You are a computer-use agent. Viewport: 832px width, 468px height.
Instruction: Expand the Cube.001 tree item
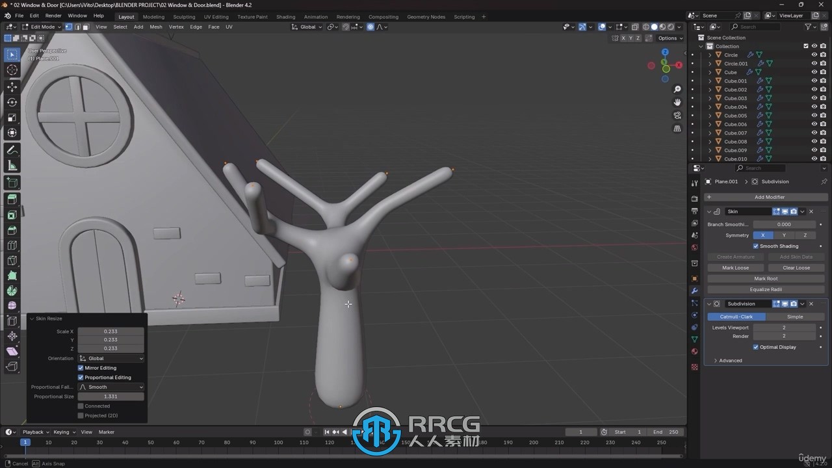point(710,81)
